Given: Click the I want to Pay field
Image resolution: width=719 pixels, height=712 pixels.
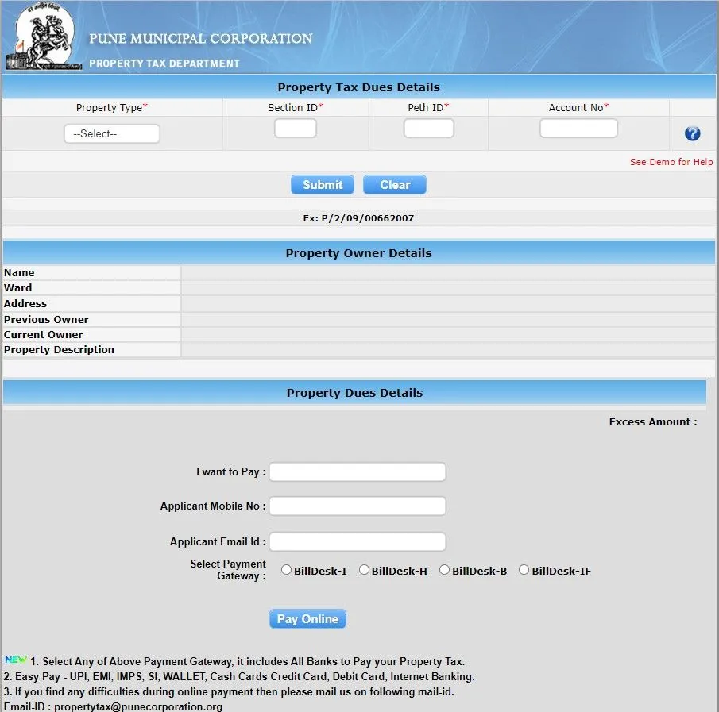Looking at the screenshot, I should coord(358,472).
